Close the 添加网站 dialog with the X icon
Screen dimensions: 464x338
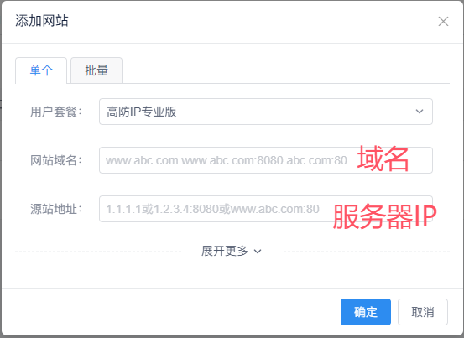(443, 21)
